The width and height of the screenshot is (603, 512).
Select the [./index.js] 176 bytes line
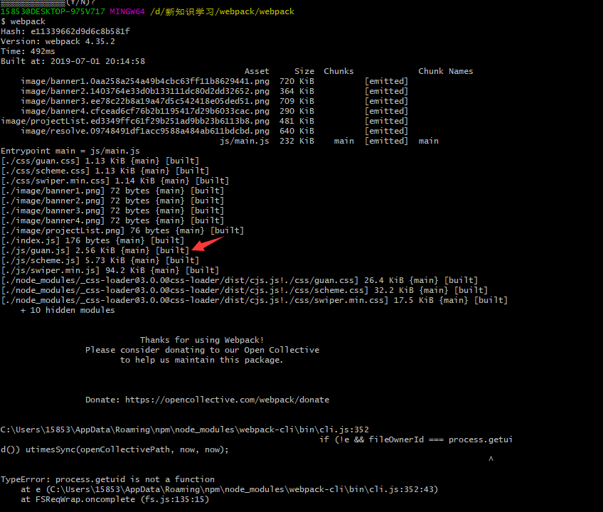coord(92,241)
